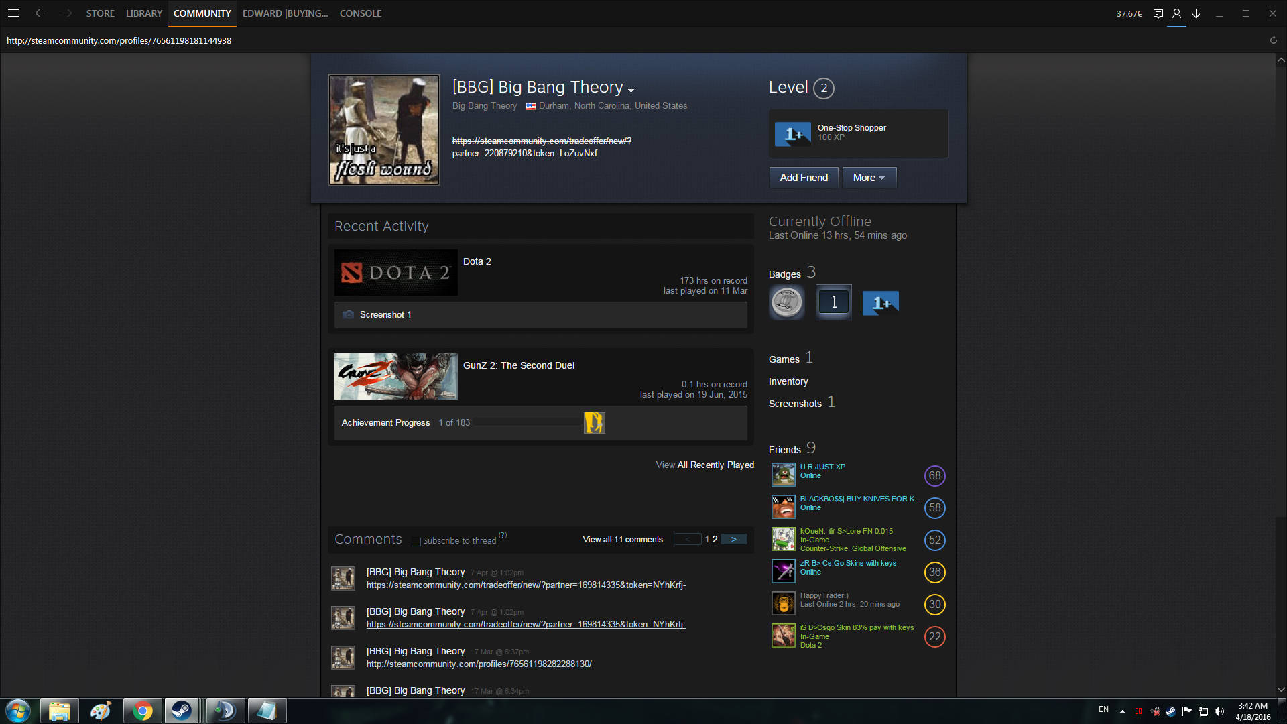Expand the profile name history arrow
Viewport: 1287px width, 724px height.
pos(631,90)
